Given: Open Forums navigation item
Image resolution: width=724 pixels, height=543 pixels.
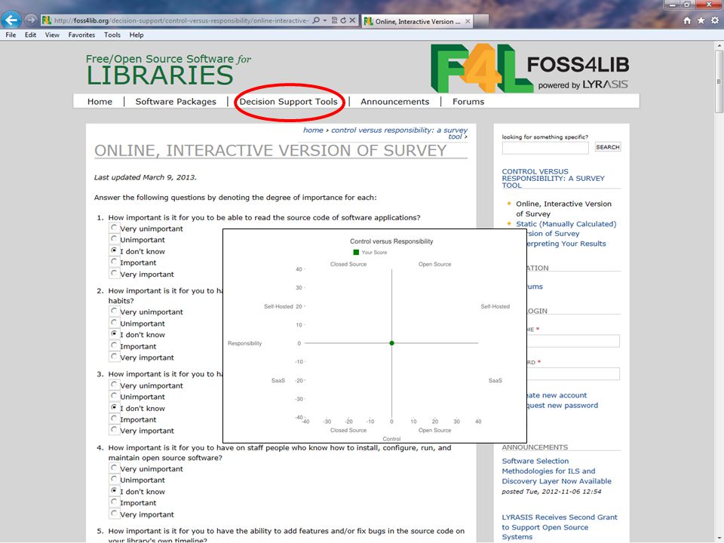Looking at the screenshot, I should (x=468, y=102).
